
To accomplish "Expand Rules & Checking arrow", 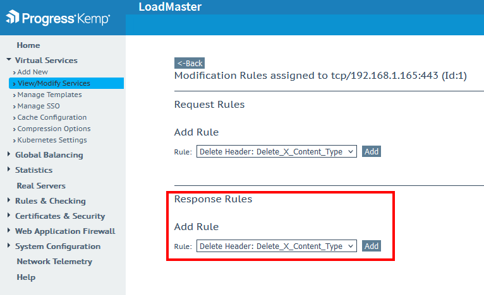I will [x=9, y=200].
